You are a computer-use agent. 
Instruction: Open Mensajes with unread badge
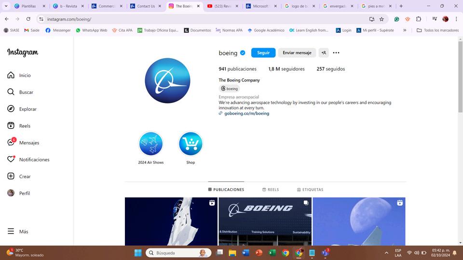click(23, 143)
